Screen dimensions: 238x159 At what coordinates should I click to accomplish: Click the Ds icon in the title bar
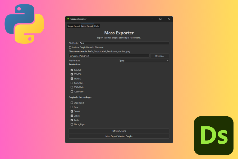68,19
